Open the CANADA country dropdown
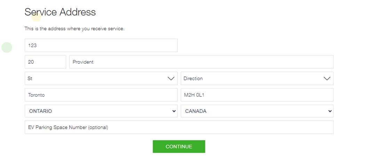Image resolution: width=381 pixels, height=162 pixels. (x=257, y=111)
